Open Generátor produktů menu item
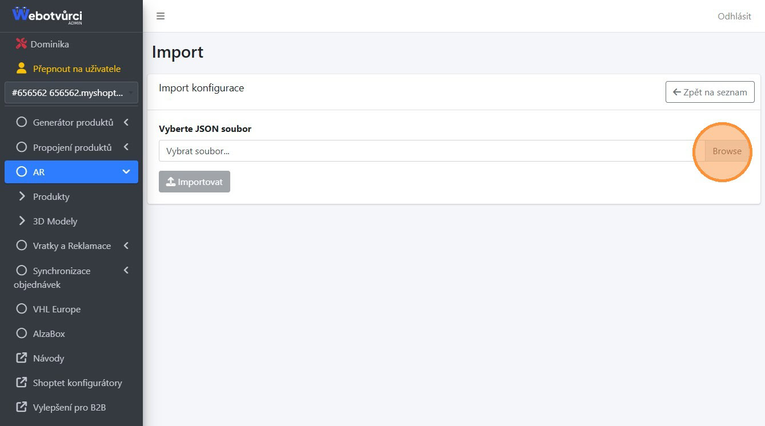765x426 pixels. tap(71, 123)
